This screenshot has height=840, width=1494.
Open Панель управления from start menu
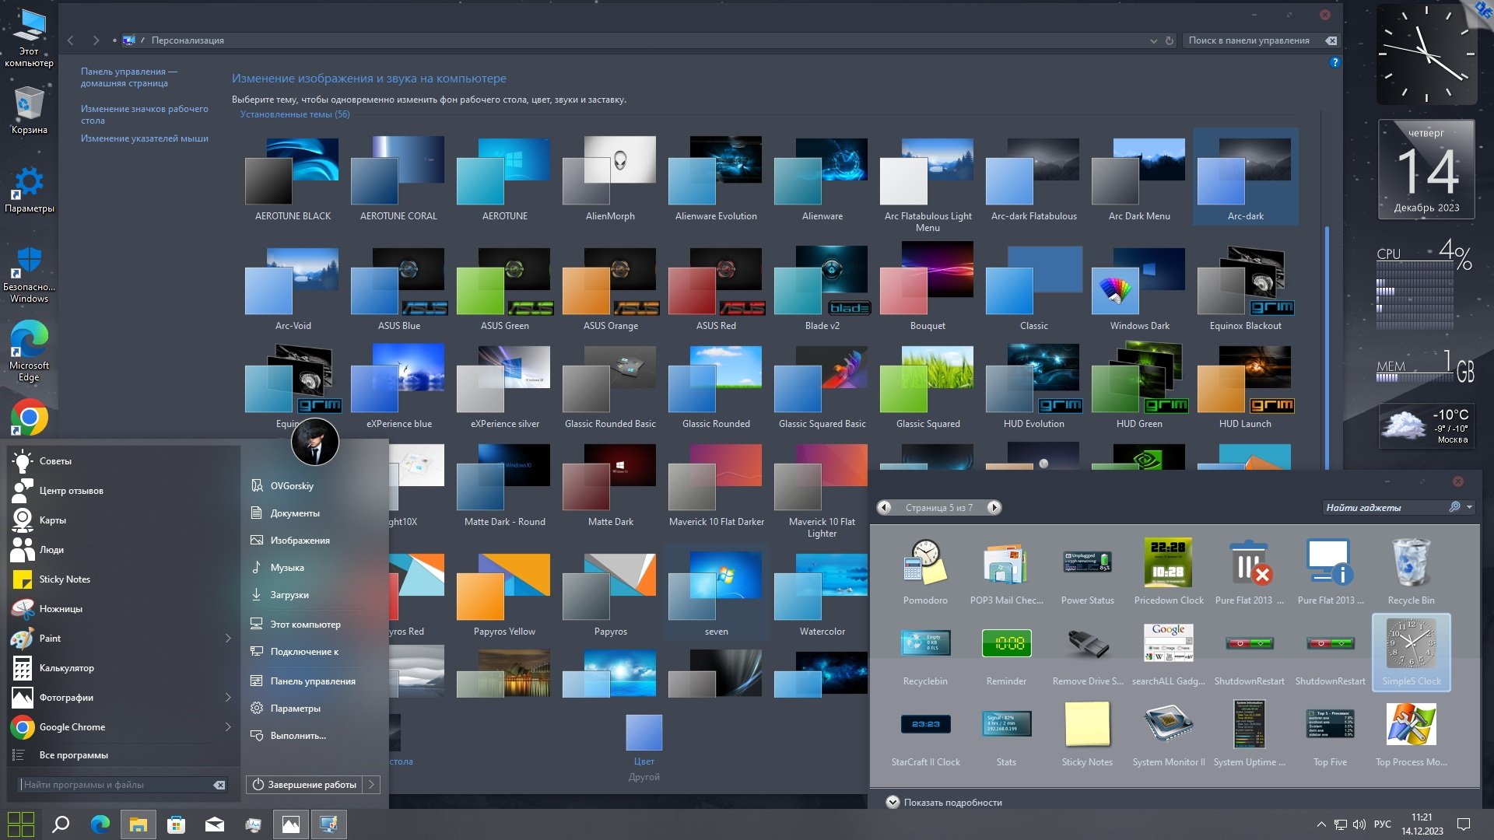coord(312,679)
